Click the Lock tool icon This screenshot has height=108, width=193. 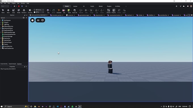click(x=96, y=10)
